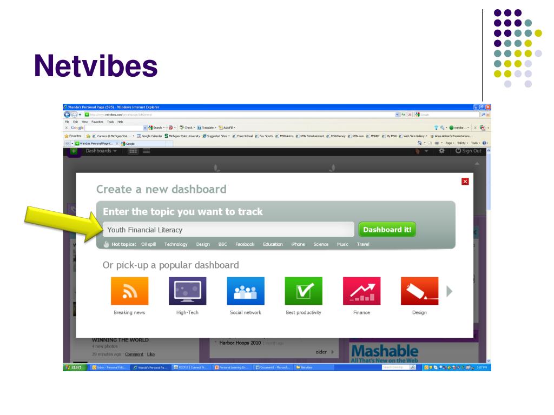Click the browser Forward button
554x415 pixels.
tap(74, 115)
